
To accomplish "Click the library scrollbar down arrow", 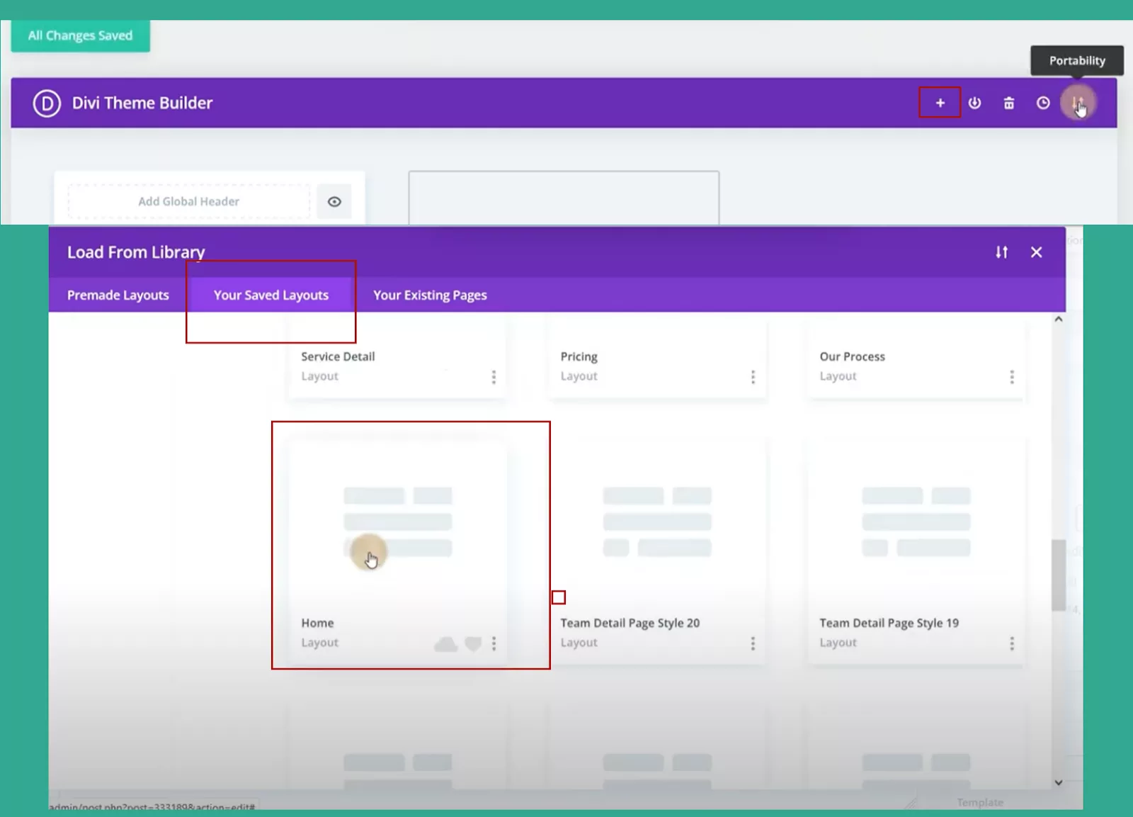I will (x=1059, y=783).
